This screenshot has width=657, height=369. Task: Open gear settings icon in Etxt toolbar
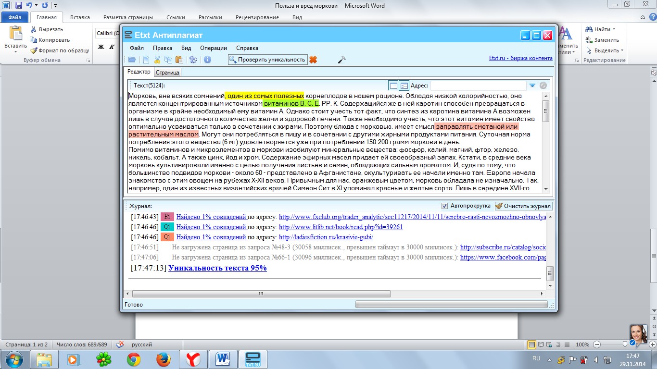(x=193, y=60)
